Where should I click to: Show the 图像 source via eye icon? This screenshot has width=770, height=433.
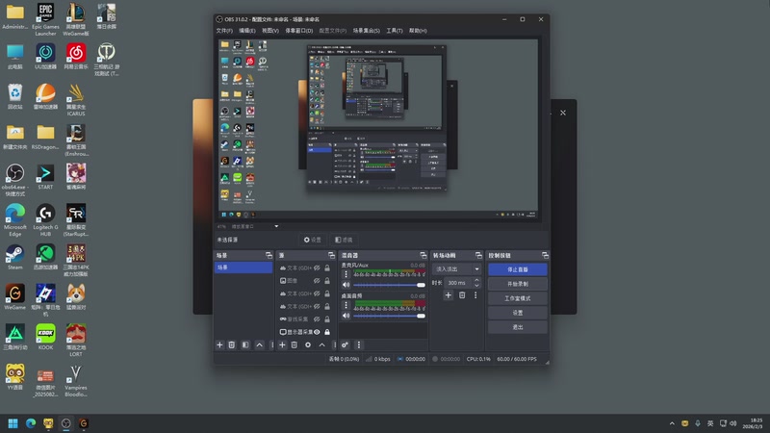coord(317,281)
